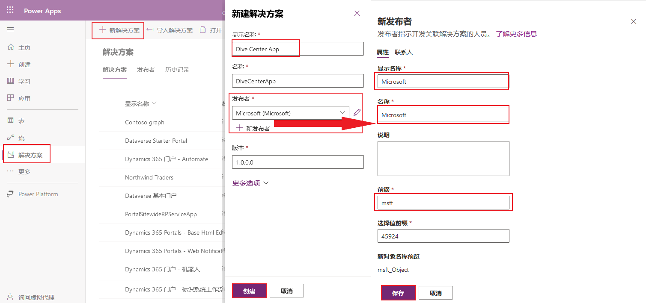Click 新解决方案 toolbar button
646x303 pixels.
(119, 30)
